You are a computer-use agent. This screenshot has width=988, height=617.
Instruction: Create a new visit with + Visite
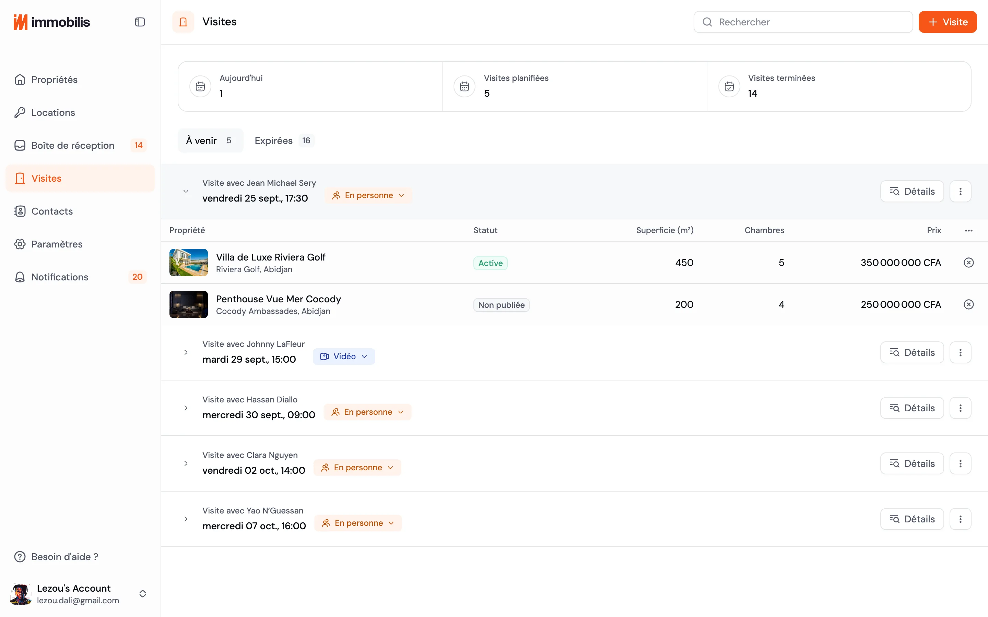(x=947, y=22)
